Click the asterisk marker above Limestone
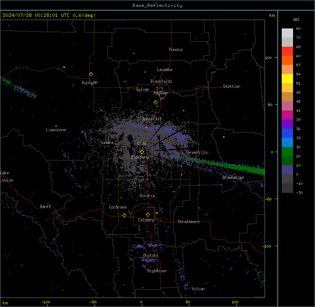 click(56, 126)
